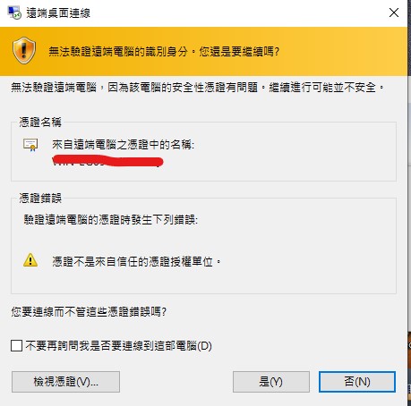Decline connection with the 否(N) button
The width and height of the screenshot is (411, 406).
[x=357, y=382]
